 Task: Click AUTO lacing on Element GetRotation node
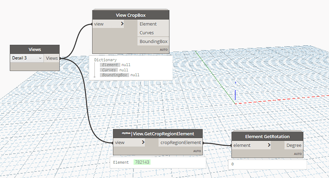point(298,154)
